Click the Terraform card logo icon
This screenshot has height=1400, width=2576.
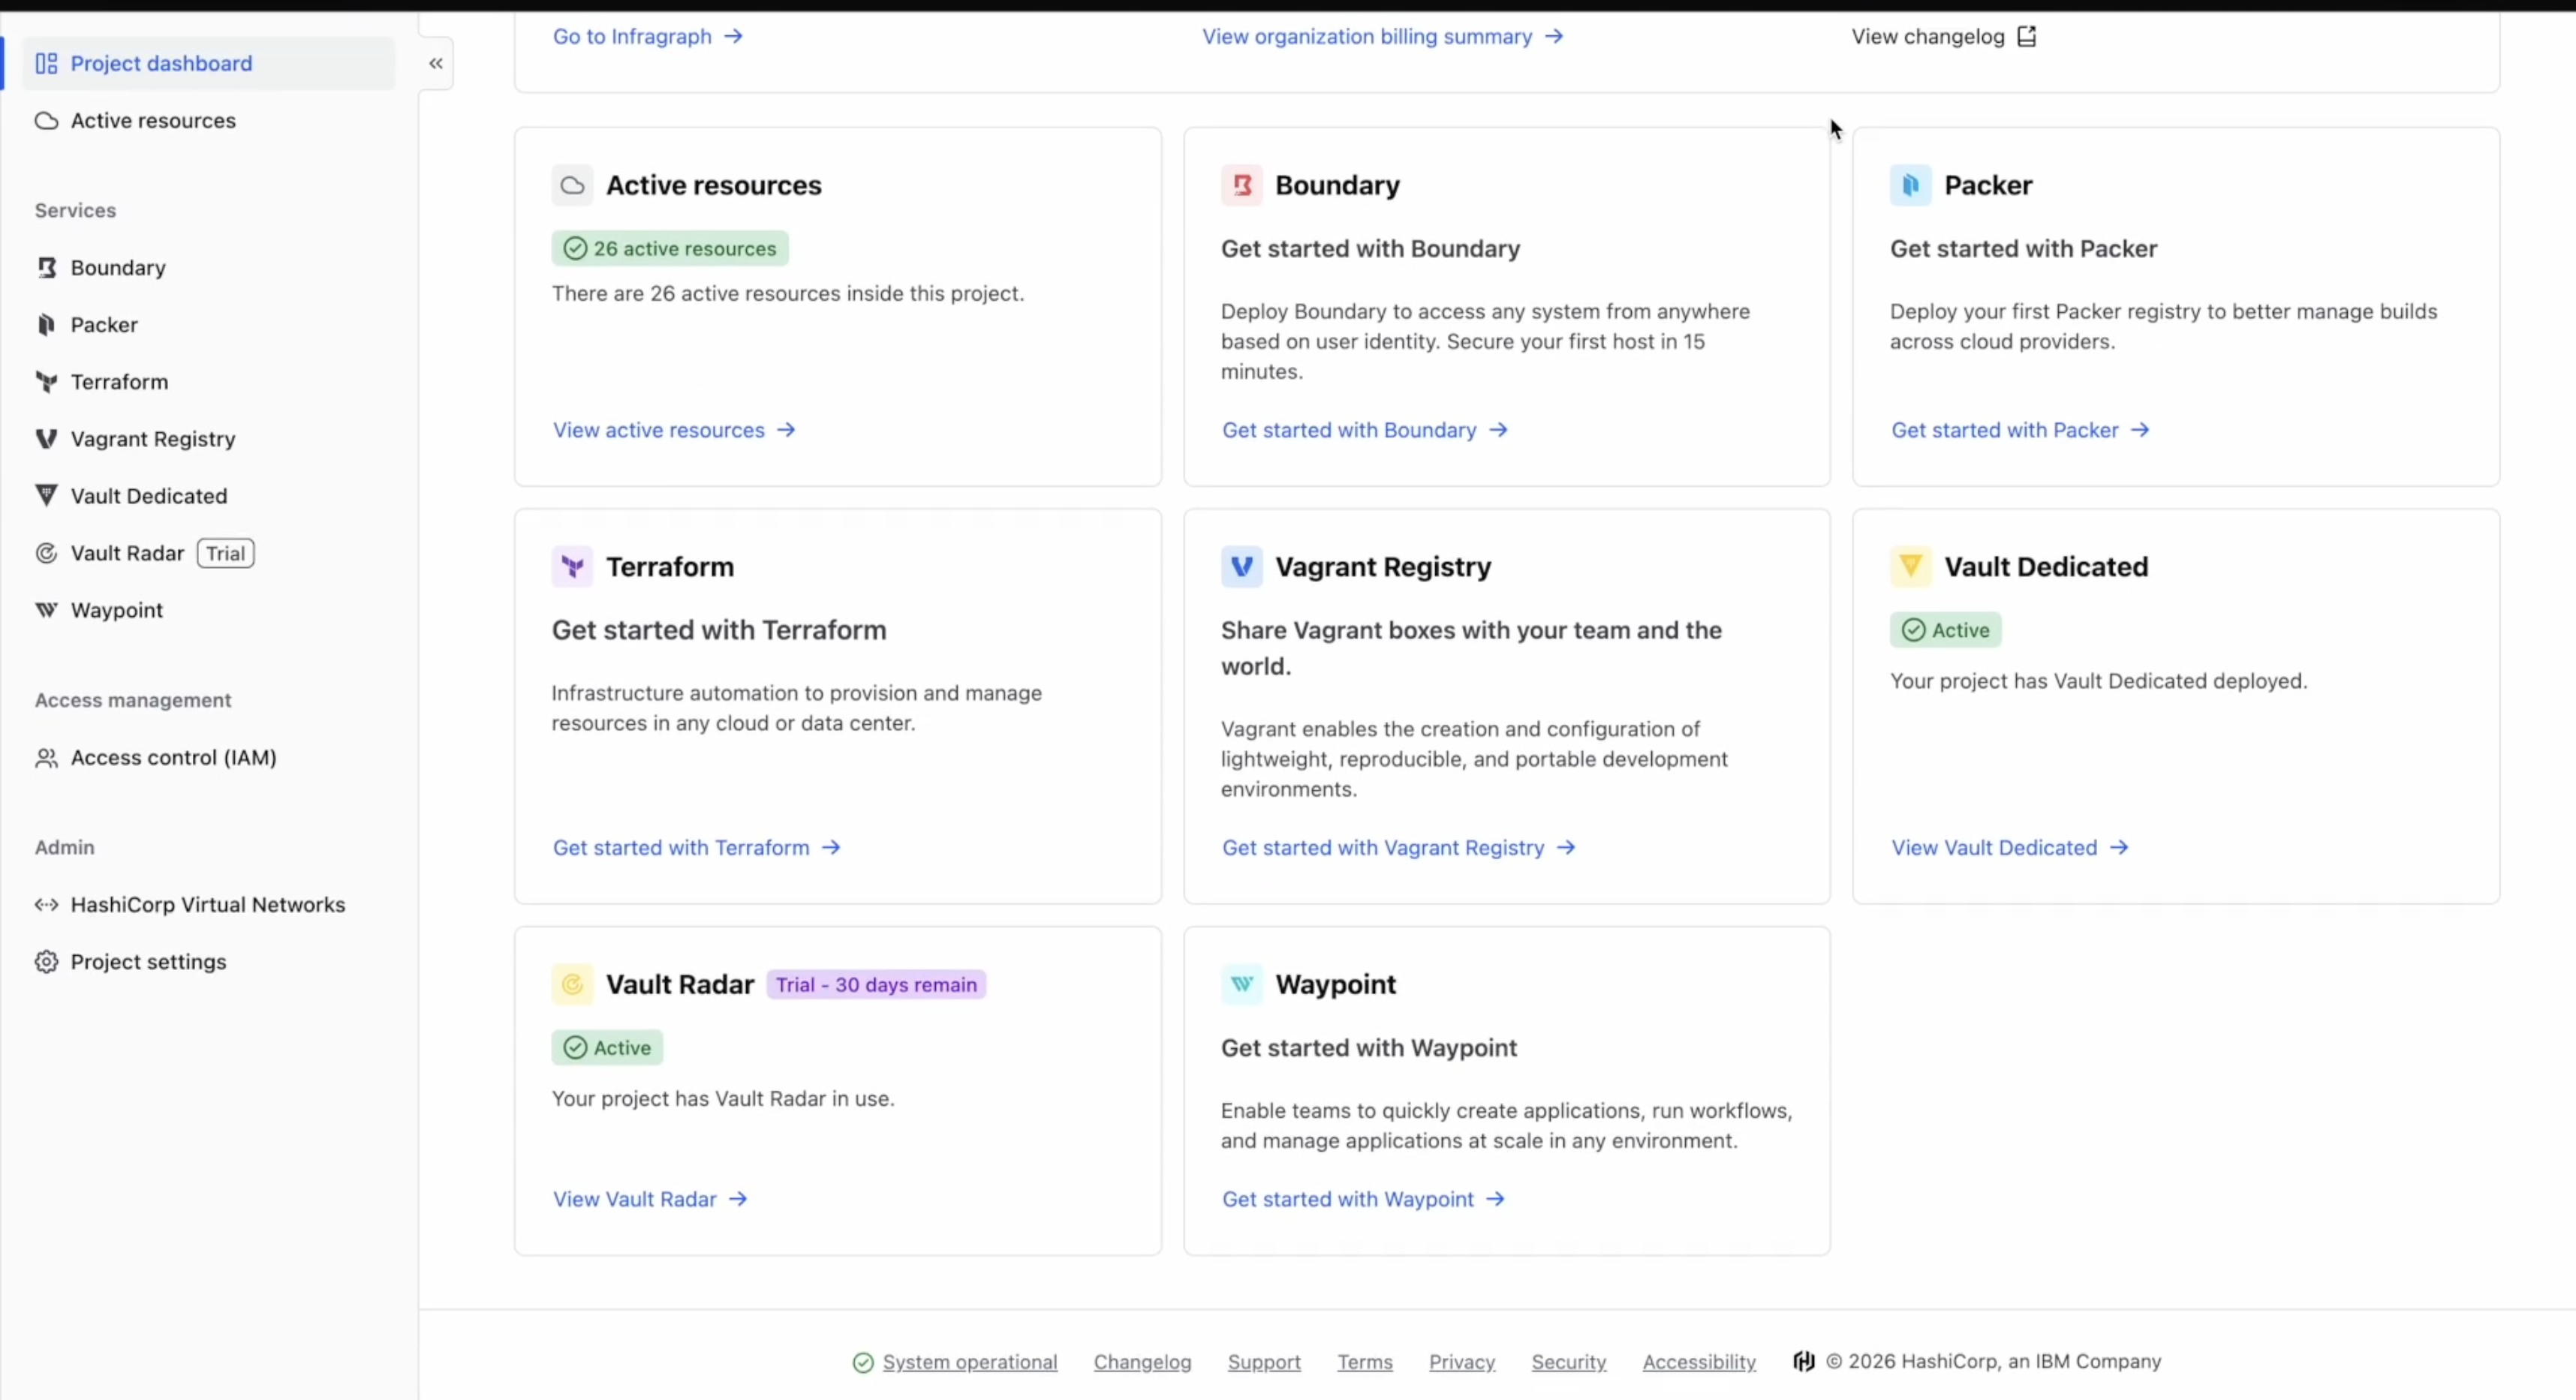tap(572, 566)
